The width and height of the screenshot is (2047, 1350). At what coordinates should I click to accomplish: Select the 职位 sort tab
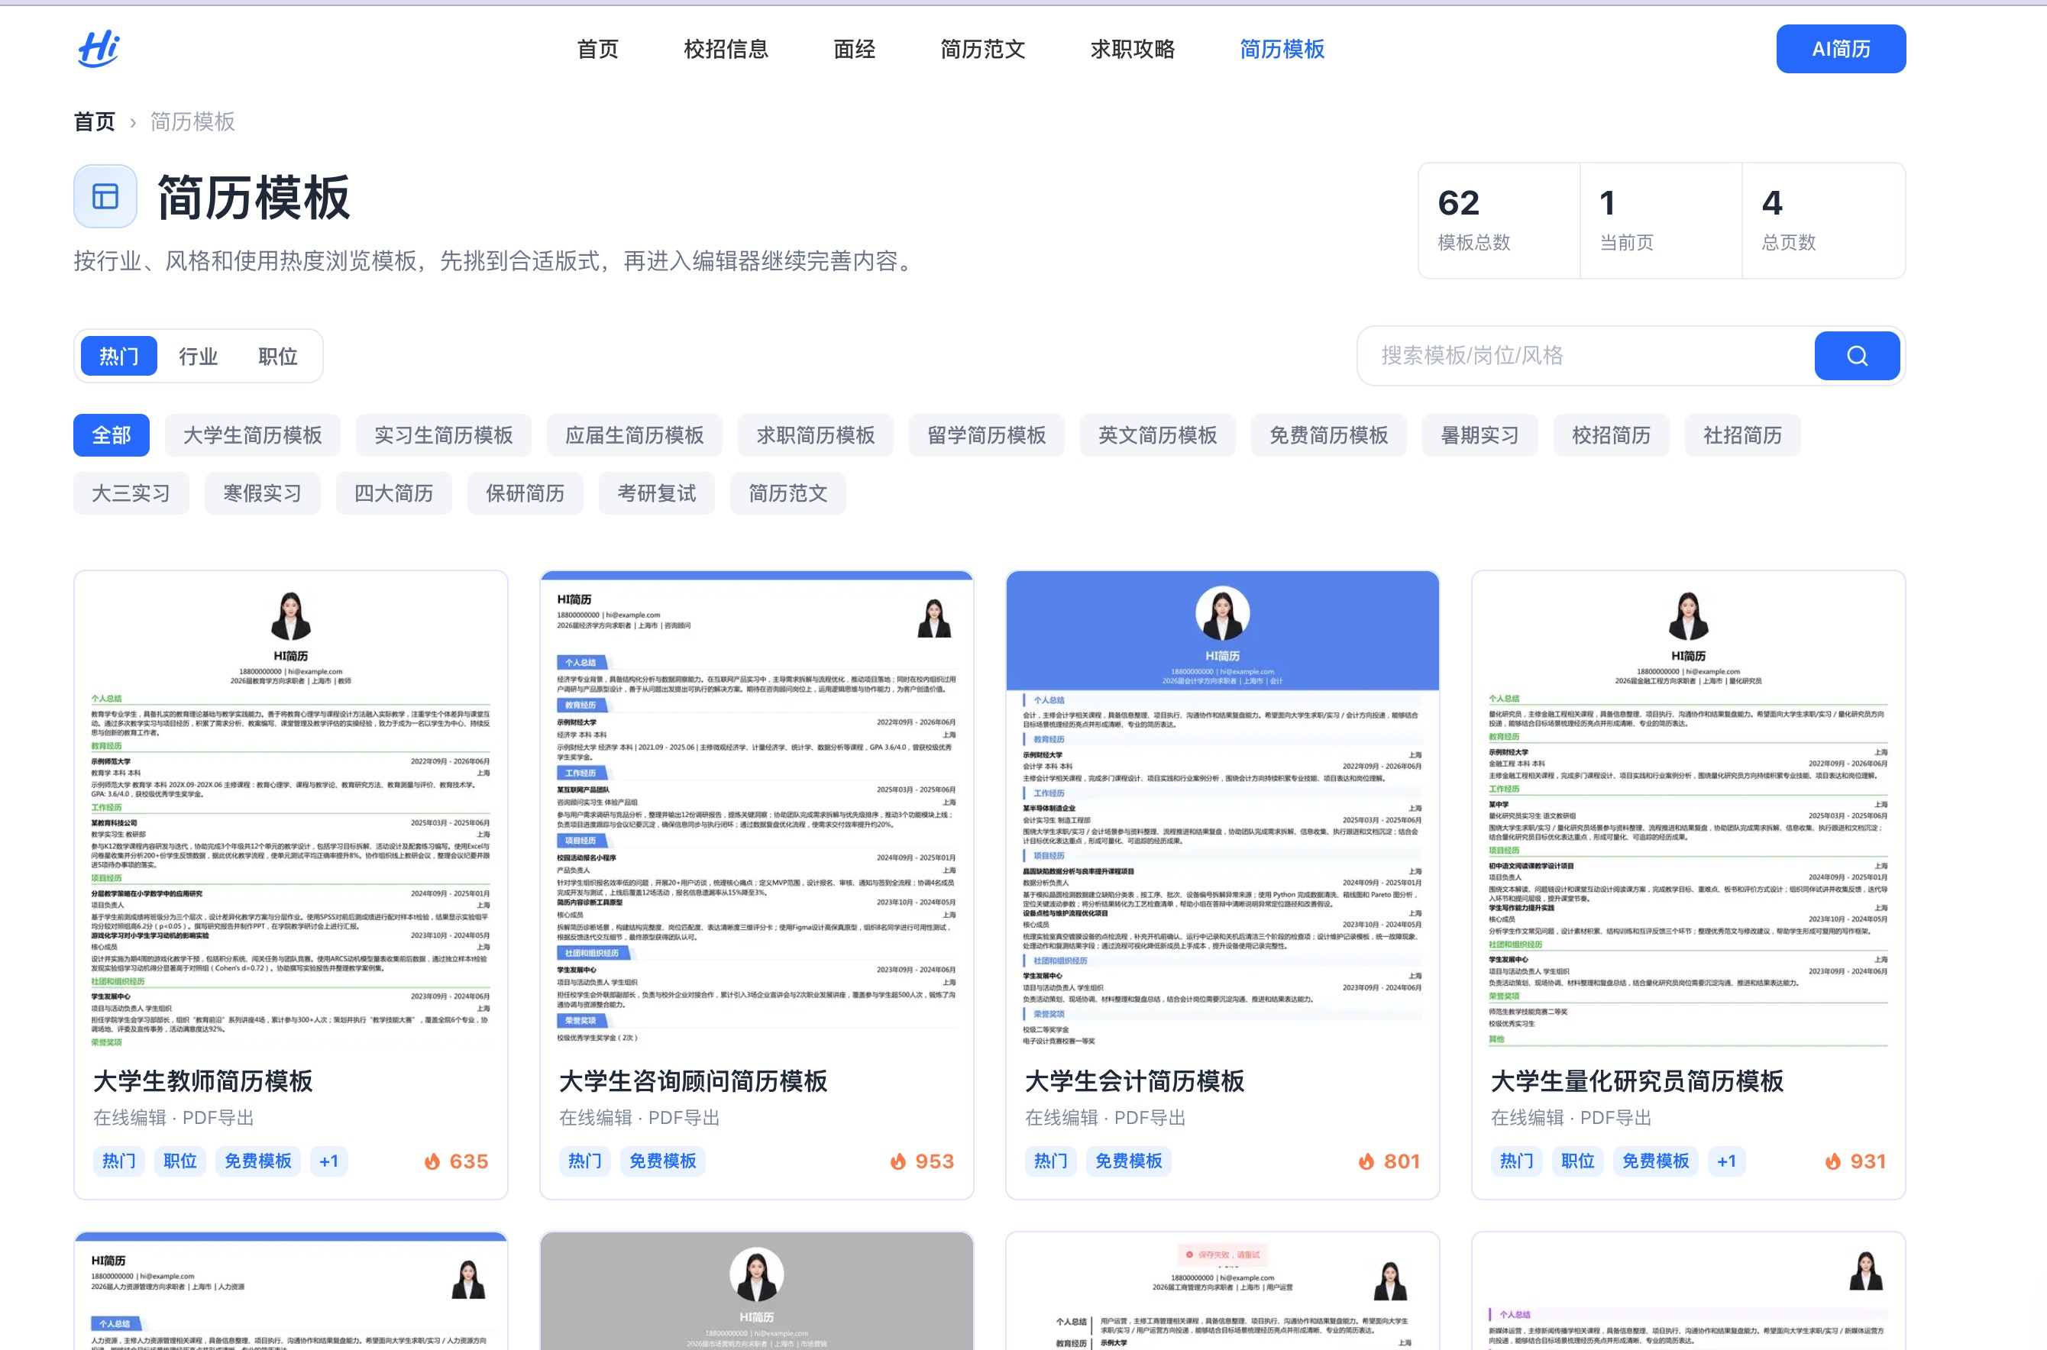pos(278,356)
